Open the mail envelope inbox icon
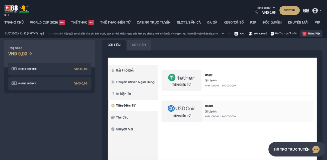This screenshot has height=160, width=327. [306, 11]
